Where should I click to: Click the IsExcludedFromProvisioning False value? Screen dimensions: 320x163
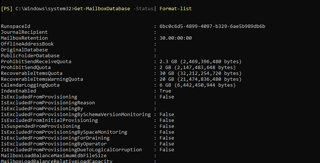click(167, 97)
